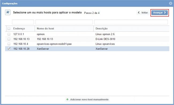The width and height of the screenshot is (174, 105).
Task: Check the 192.168.10.4 opservices host checkbox
Action: pyautogui.click(x=9, y=44)
